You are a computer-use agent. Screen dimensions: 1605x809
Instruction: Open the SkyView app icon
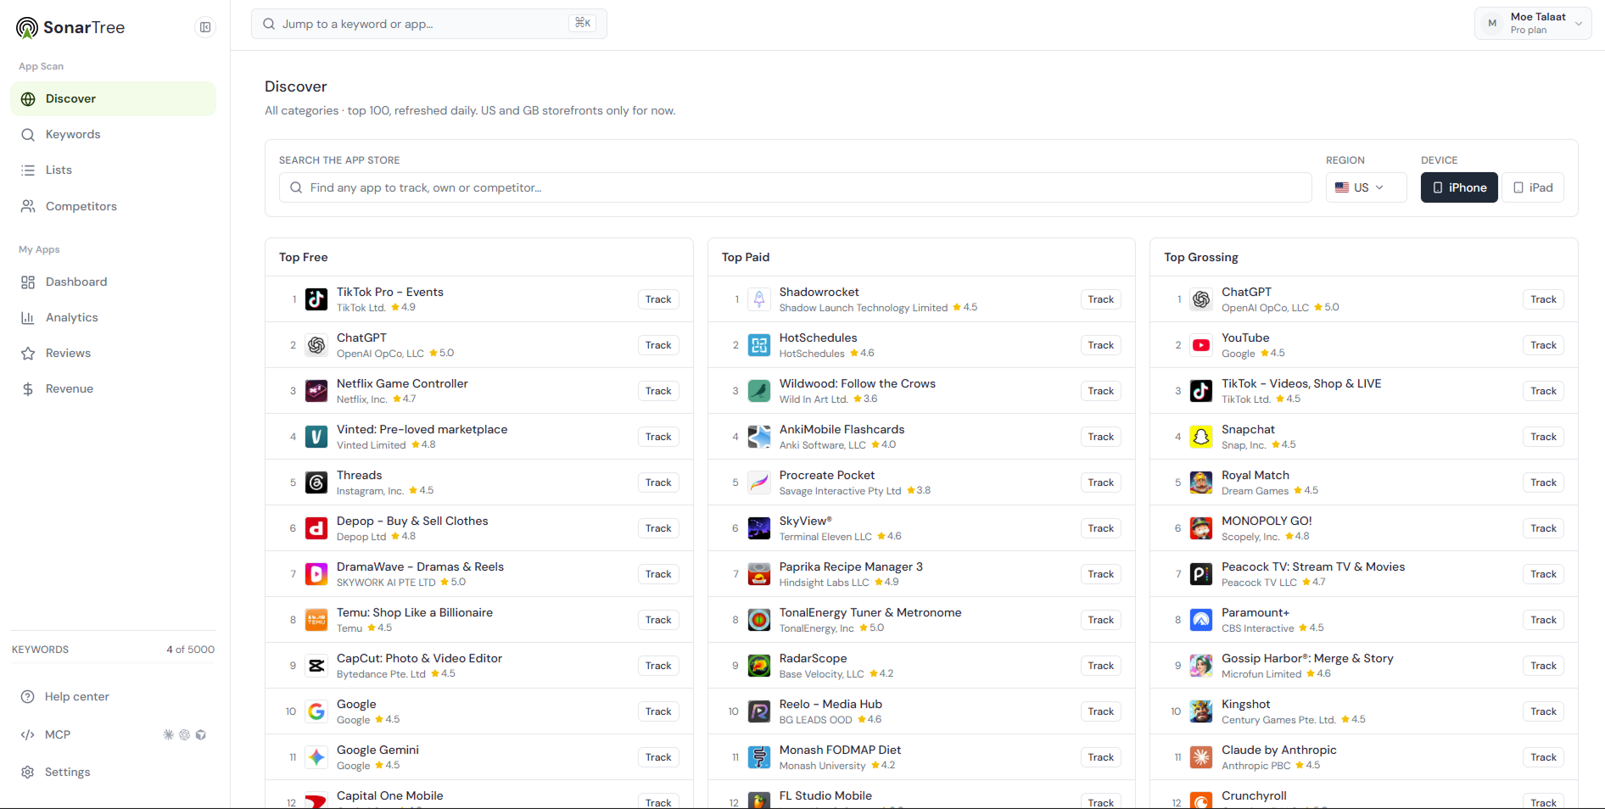[759, 527]
